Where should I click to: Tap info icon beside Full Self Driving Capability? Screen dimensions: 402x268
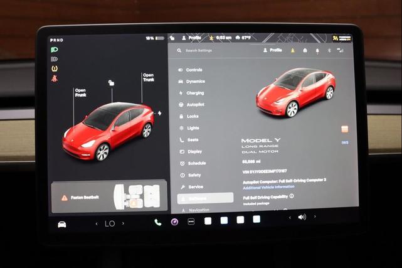click(x=292, y=196)
